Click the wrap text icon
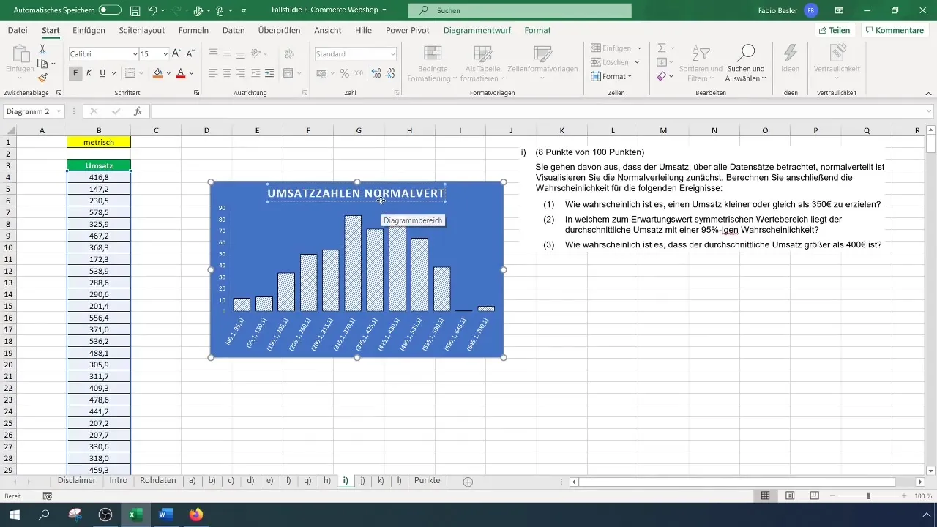937x527 pixels. (x=288, y=54)
